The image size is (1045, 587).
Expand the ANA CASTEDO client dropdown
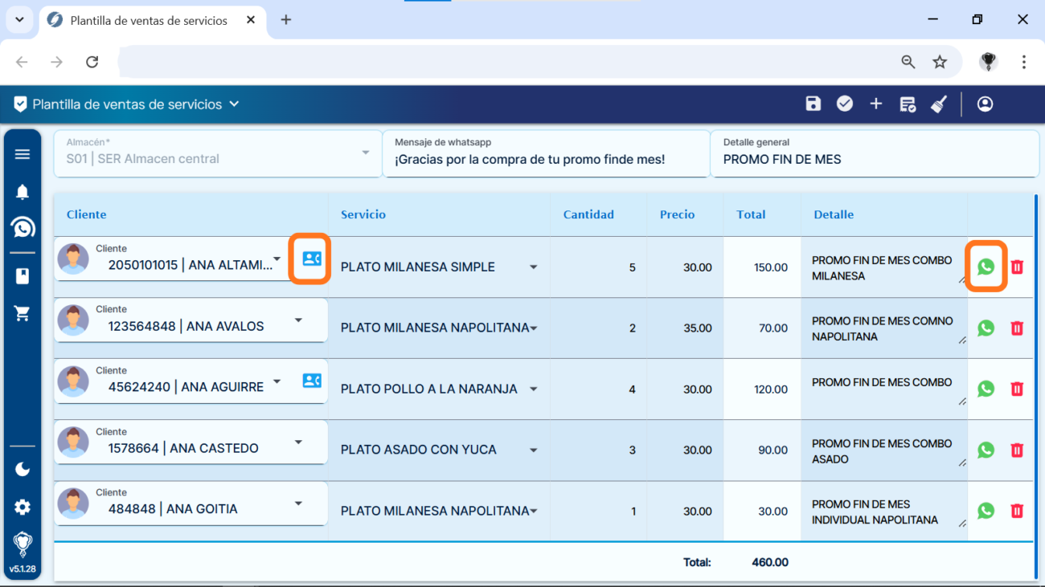click(x=298, y=442)
